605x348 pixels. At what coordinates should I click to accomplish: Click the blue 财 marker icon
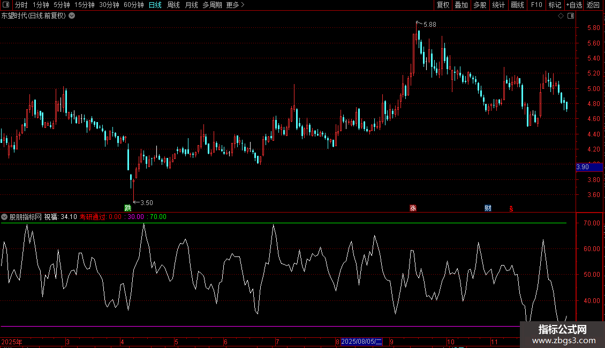(488, 208)
